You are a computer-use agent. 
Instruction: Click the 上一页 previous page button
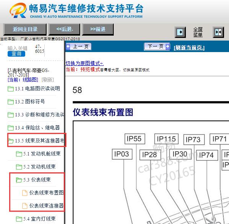[x=79, y=47]
